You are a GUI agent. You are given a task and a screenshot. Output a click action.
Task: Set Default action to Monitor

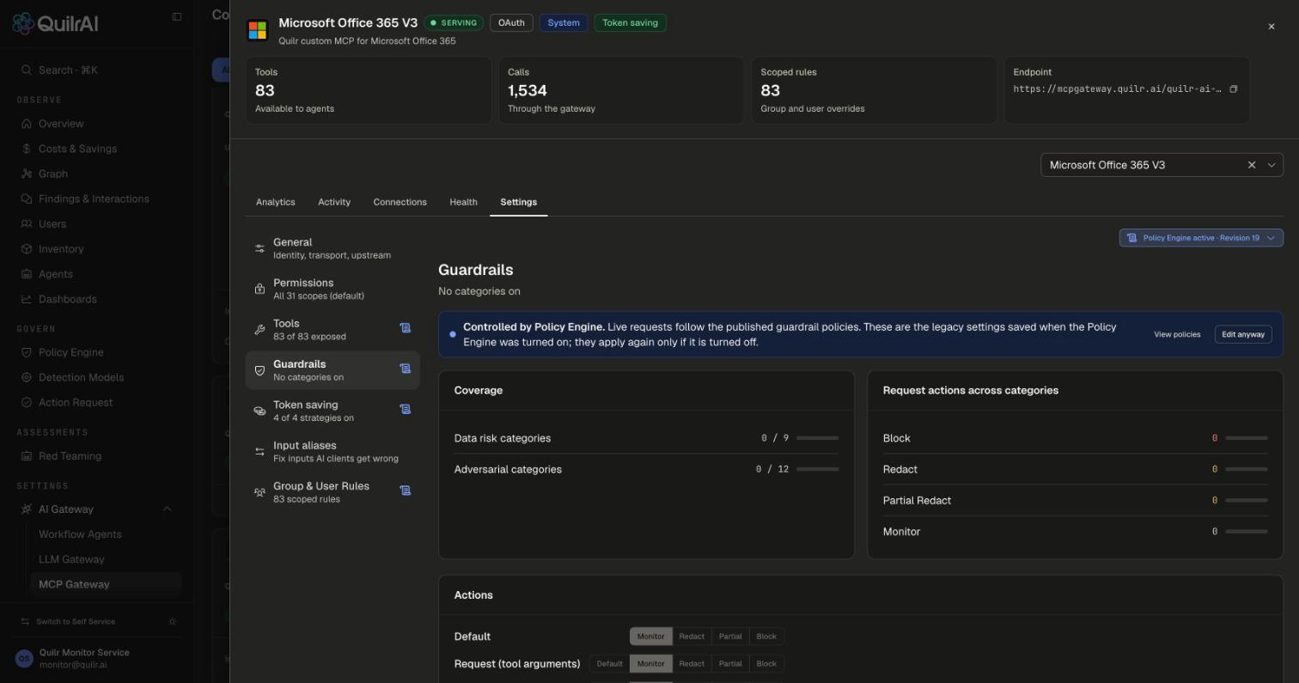click(x=650, y=637)
